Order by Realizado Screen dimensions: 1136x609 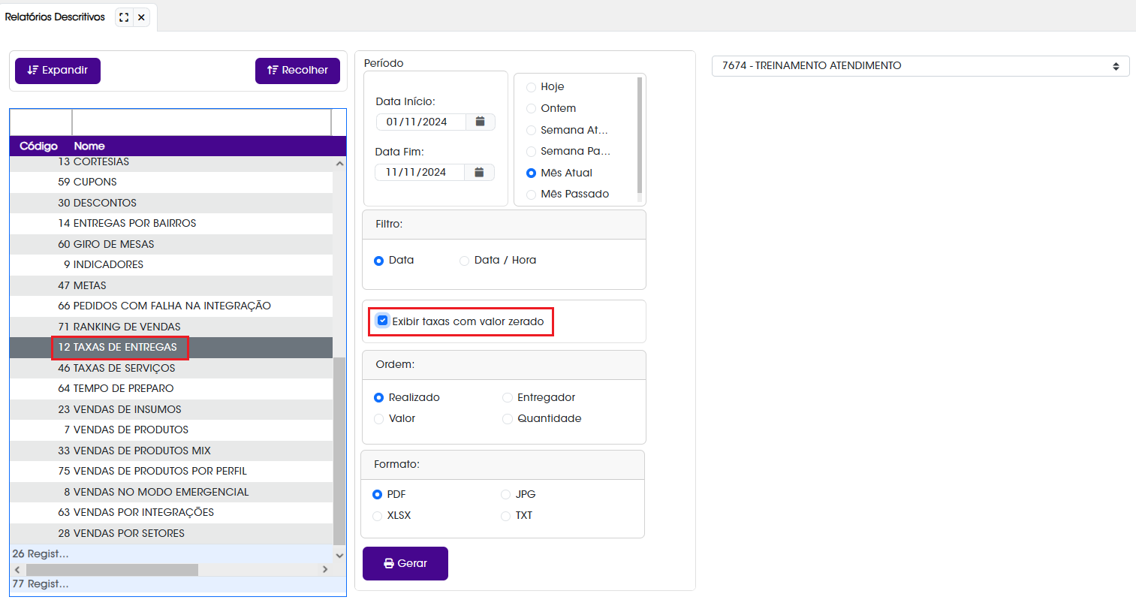point(379,398)
